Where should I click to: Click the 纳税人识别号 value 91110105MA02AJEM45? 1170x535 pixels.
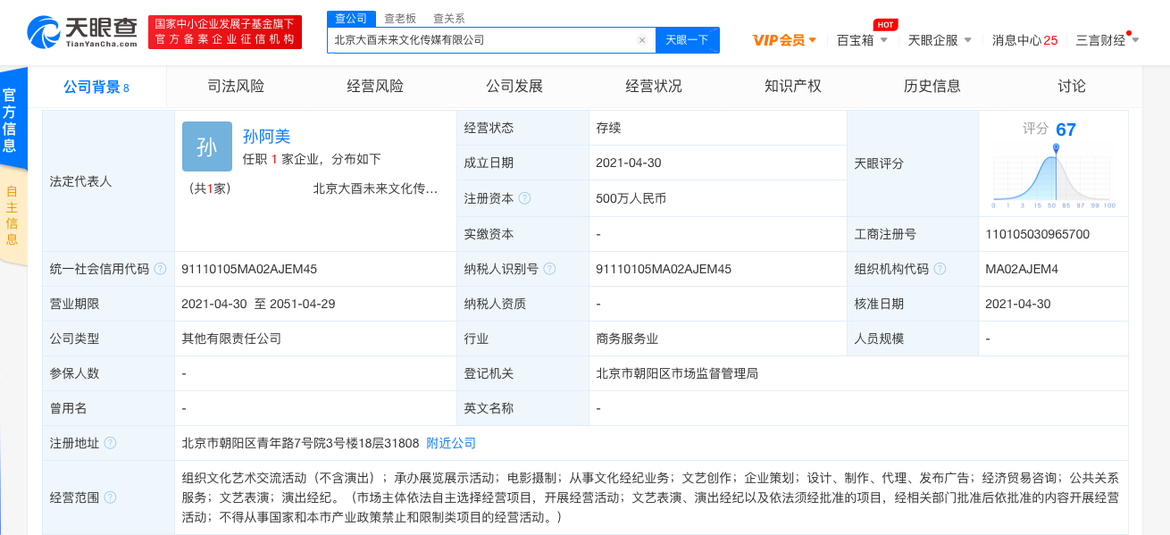(x=664, y=269)
